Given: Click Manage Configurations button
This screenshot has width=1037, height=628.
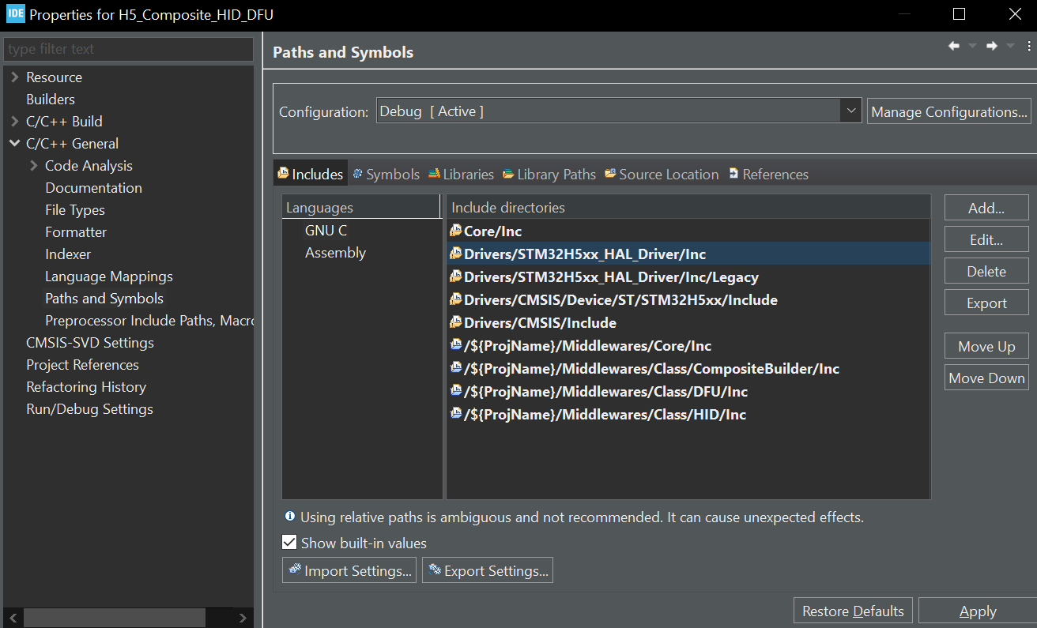Looking at the screenshot, I should coord(948,111).
